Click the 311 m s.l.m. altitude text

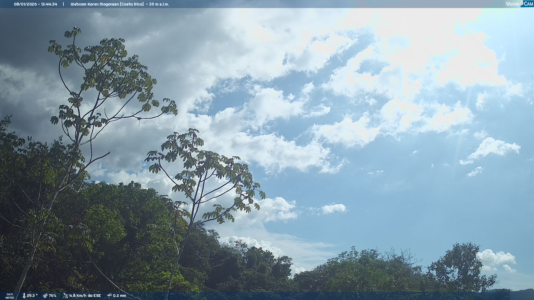(x=159, y=4)
